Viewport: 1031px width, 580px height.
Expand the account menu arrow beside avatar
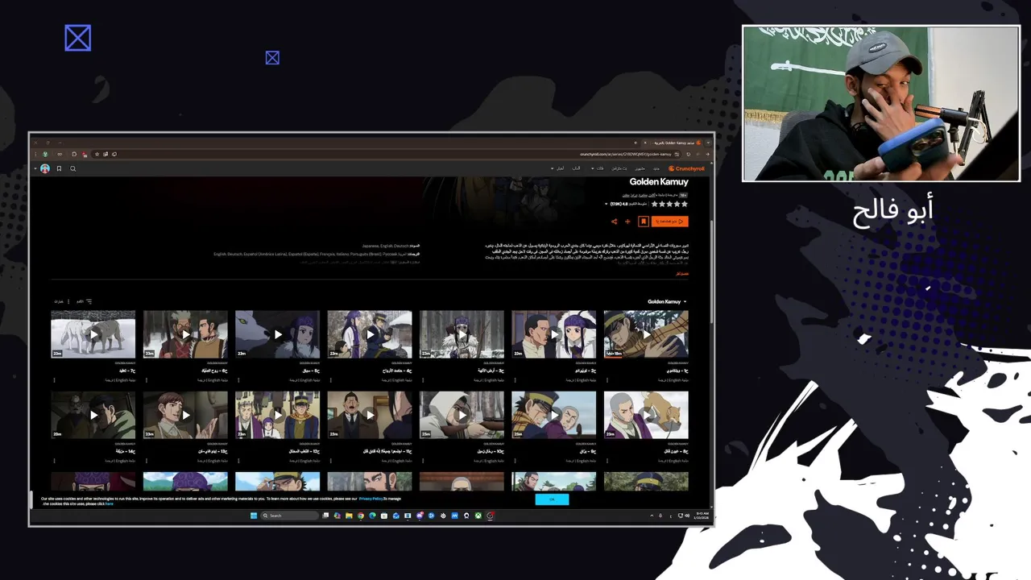click(35, 168)
